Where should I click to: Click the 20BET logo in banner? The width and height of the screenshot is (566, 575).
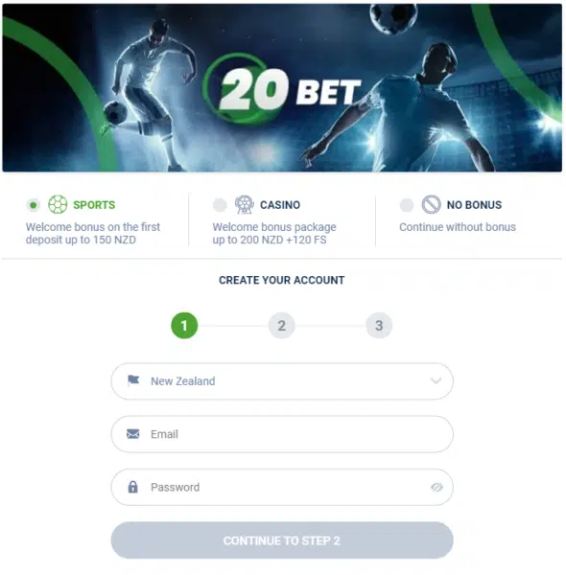coord(282,89)
